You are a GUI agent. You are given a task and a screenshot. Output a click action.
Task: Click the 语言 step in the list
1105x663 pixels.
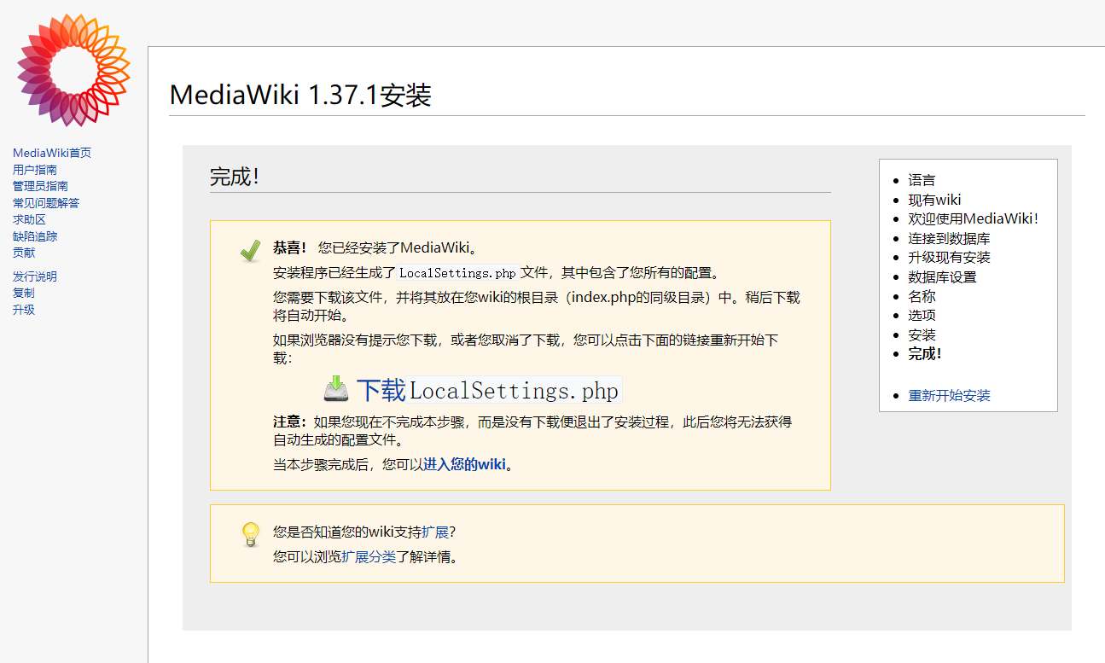[922, 180]
